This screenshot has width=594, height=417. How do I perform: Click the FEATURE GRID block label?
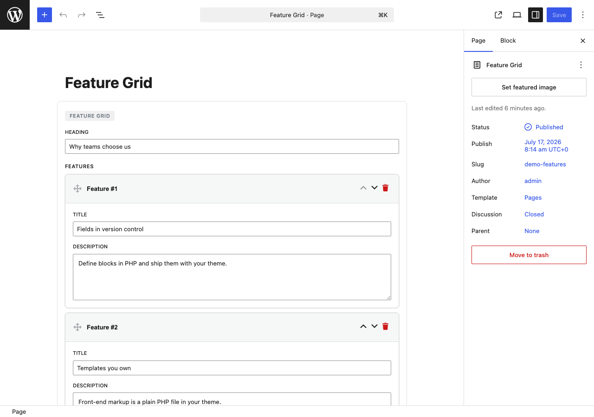[90, 116]
